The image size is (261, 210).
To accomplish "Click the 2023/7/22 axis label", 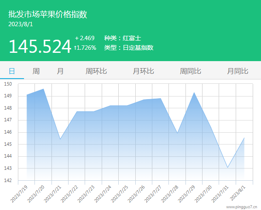I will tap(69, 194).
